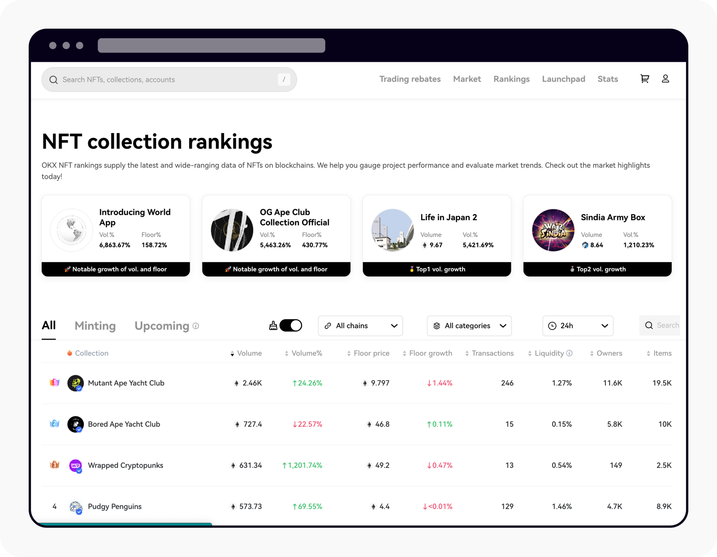Click the info icon next to Upcoming
The width and height of the screenshot is (717, 557).
[x=196, y=326]
